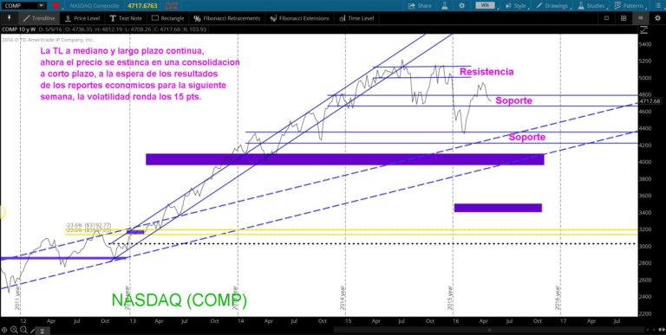Open the Patterns menu
This screenshot has height=335, width=666.
pyautogui.click(x=629, y=5)
